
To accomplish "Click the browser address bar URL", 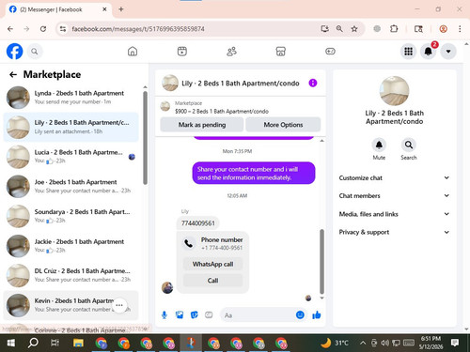I will point(138,29).
